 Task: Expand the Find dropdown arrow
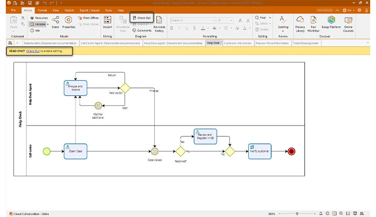pos(270,17)
